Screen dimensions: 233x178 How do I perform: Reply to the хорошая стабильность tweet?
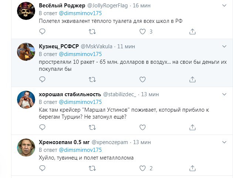pos(42,127)
